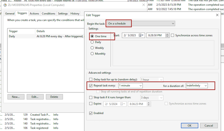This screenshot has height=131, width=224.
Task: Click the Delete trigger button
Action: point(54,97)
